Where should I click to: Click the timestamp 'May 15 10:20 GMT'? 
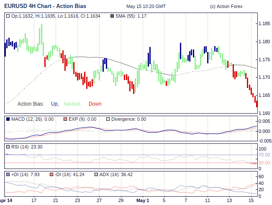146,6
